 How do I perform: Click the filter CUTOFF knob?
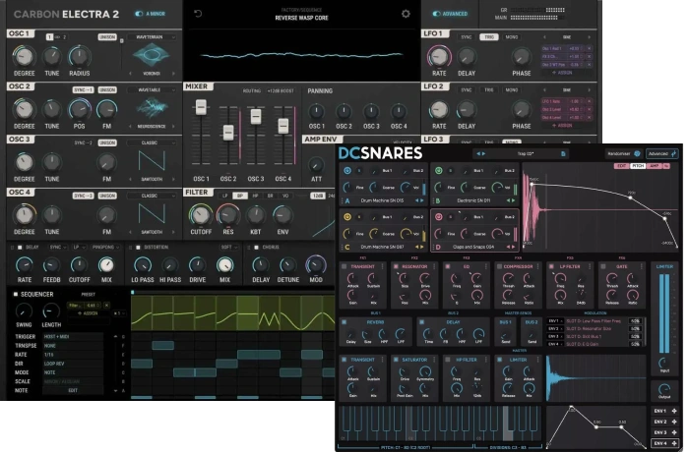[201, 215]
